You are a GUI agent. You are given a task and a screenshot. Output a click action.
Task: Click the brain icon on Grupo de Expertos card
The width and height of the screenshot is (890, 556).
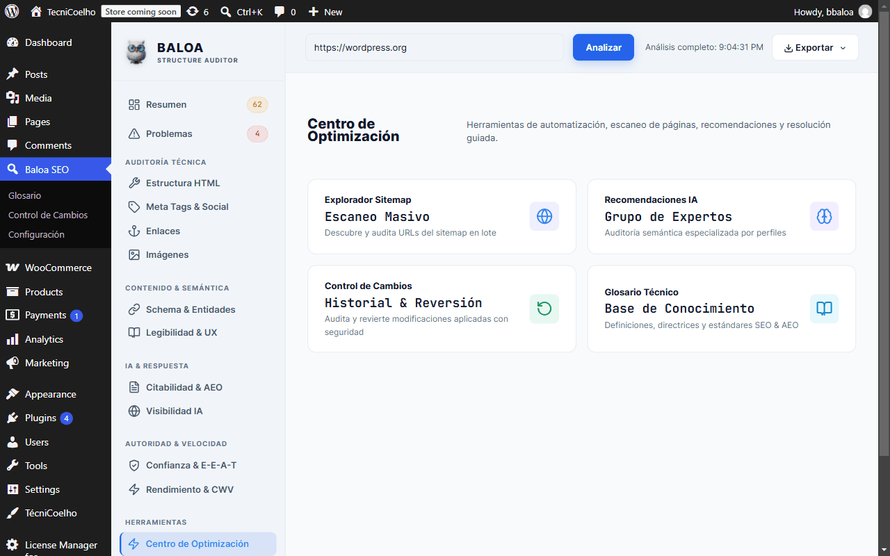pyautogui.click(x=824, y=216)
